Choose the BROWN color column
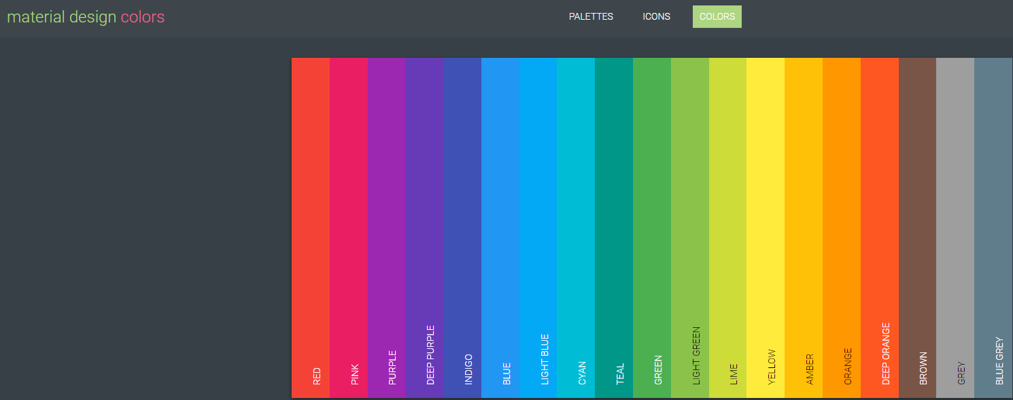 point(918,228)
